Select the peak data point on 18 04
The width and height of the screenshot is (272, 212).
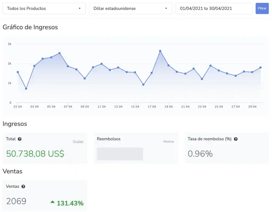160,51
